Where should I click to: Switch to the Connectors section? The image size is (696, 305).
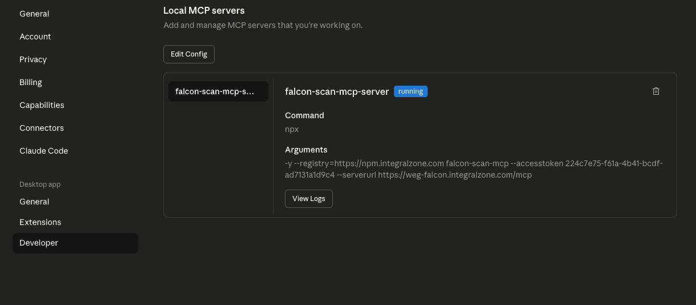tap(42, 128)
